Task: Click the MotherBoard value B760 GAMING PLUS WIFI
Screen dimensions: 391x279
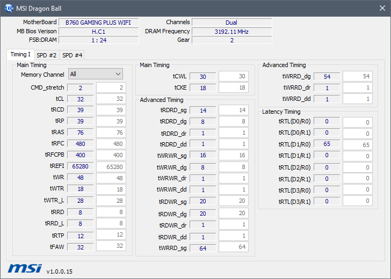Action: [98, 23]
